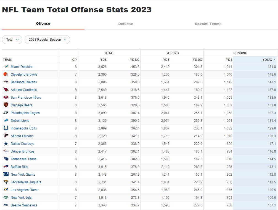Click Miami's rushing YDS/G value 151.8
The width and height of the screenshot is (278, 210).
click(272, 67)
